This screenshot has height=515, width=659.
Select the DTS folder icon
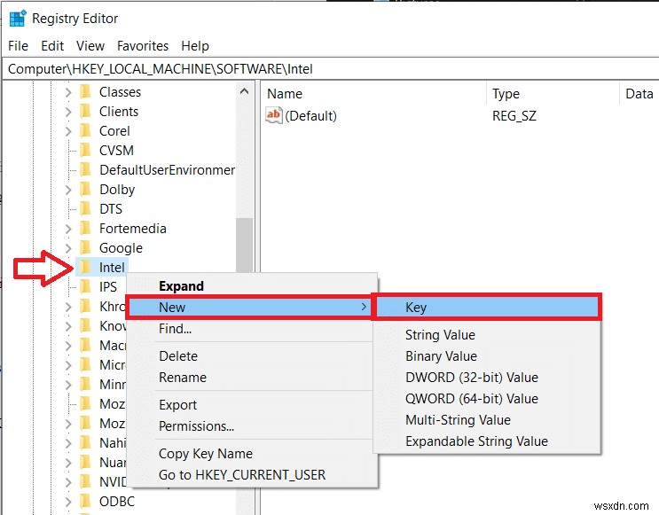(x=85, y=208)
